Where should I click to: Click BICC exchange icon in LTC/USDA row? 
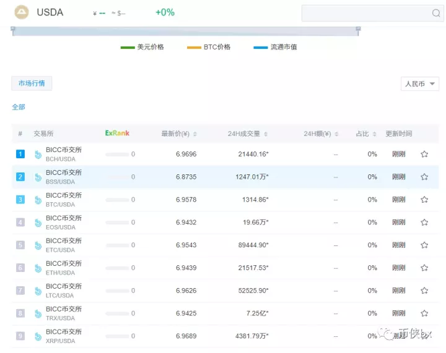tap(38, 291)
